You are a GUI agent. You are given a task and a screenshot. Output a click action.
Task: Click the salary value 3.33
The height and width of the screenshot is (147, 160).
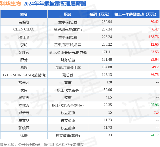pyautogui.click(x=109, y=135)
